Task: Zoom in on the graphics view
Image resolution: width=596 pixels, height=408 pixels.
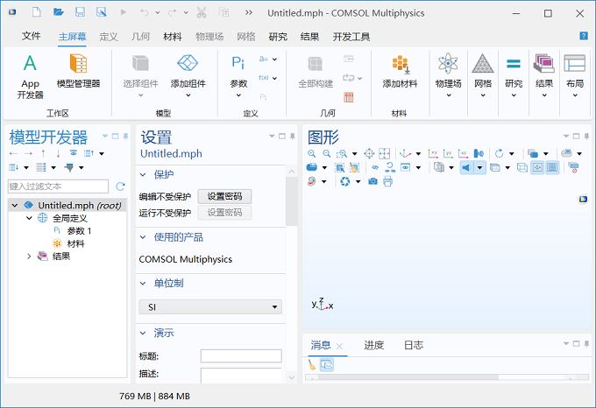Action: [312, 154]
